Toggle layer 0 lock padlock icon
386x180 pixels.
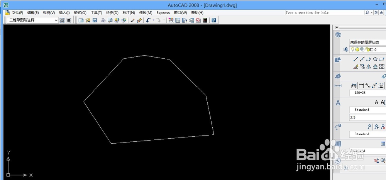(367, 49)
